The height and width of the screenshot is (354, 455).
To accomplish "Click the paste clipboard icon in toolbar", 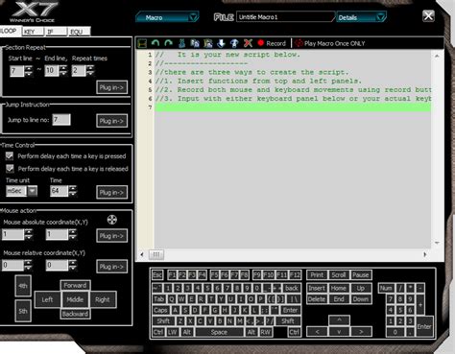I will (x=208, y=43).
